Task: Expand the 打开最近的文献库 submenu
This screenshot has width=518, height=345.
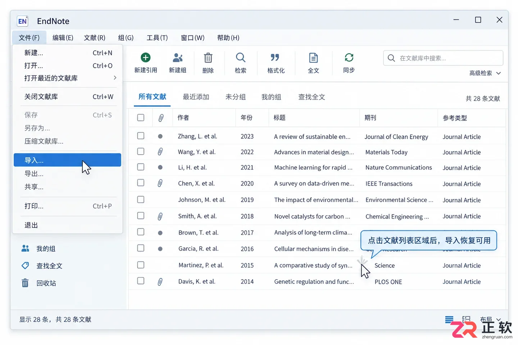Action: click(x=67, y=78)
